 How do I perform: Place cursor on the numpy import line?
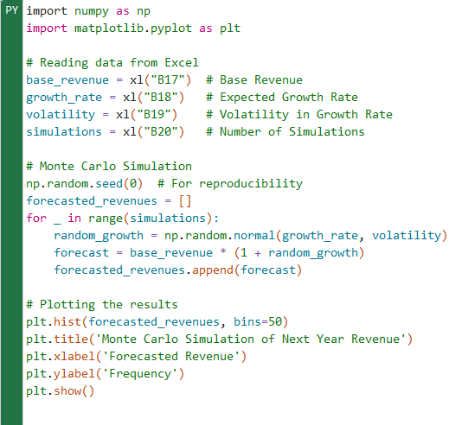point(88,11)
